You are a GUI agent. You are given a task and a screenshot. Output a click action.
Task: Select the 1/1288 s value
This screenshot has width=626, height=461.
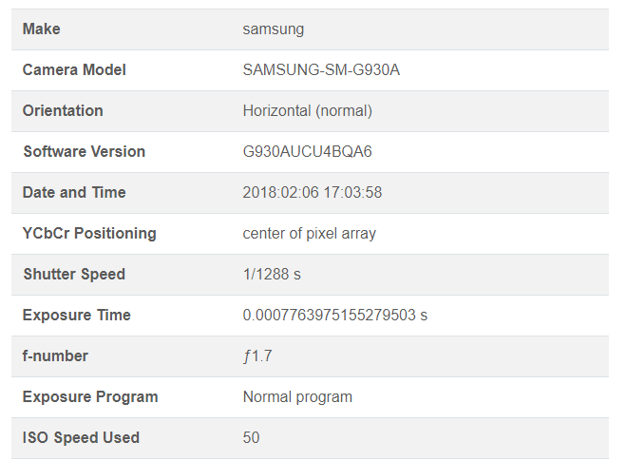[x=272, y=275]
